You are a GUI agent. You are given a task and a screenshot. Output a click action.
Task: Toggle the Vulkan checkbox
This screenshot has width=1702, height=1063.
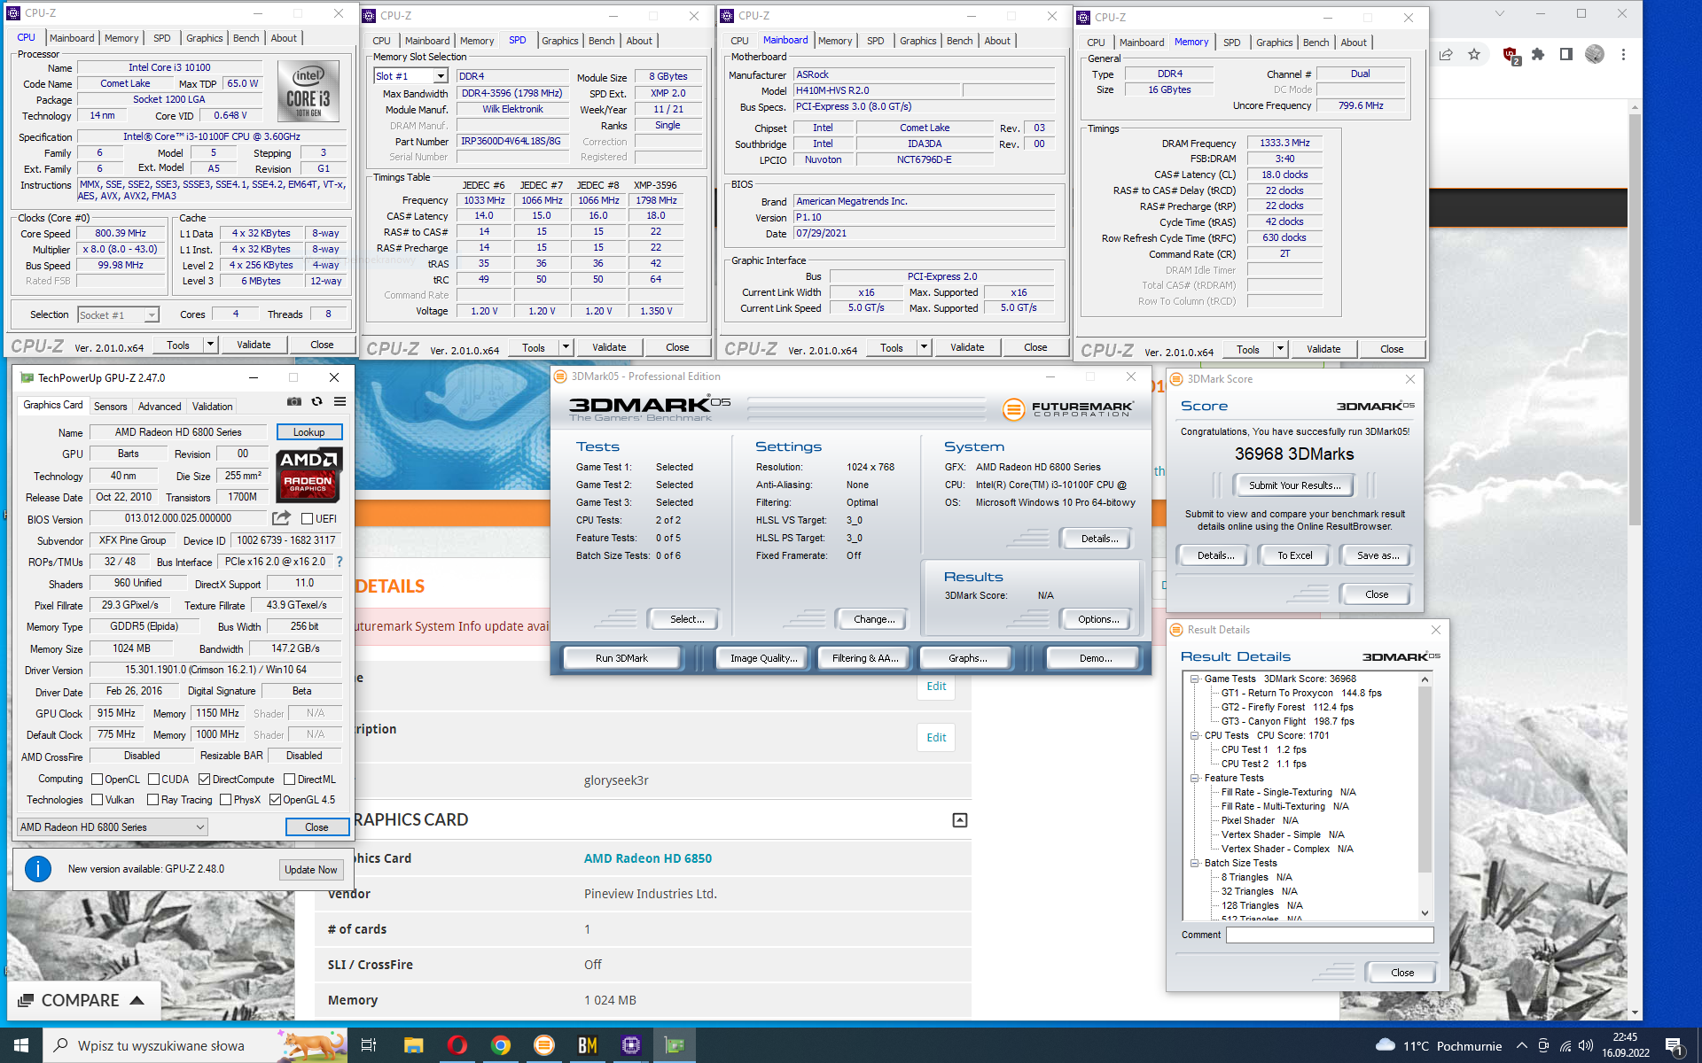[x=98, y=800]
